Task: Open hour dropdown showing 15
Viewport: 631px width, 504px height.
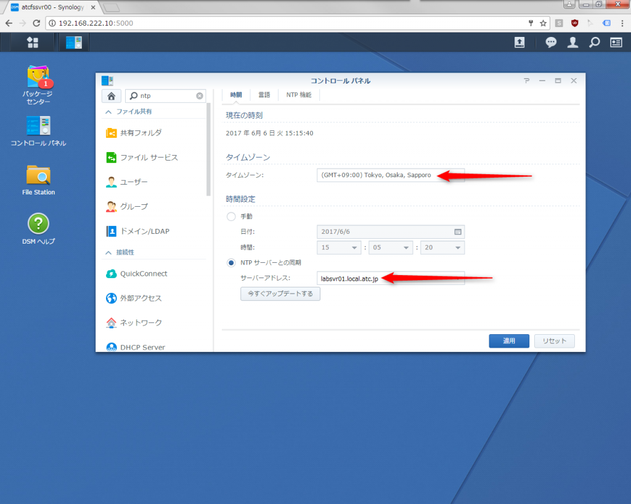Action: point(339,247)
